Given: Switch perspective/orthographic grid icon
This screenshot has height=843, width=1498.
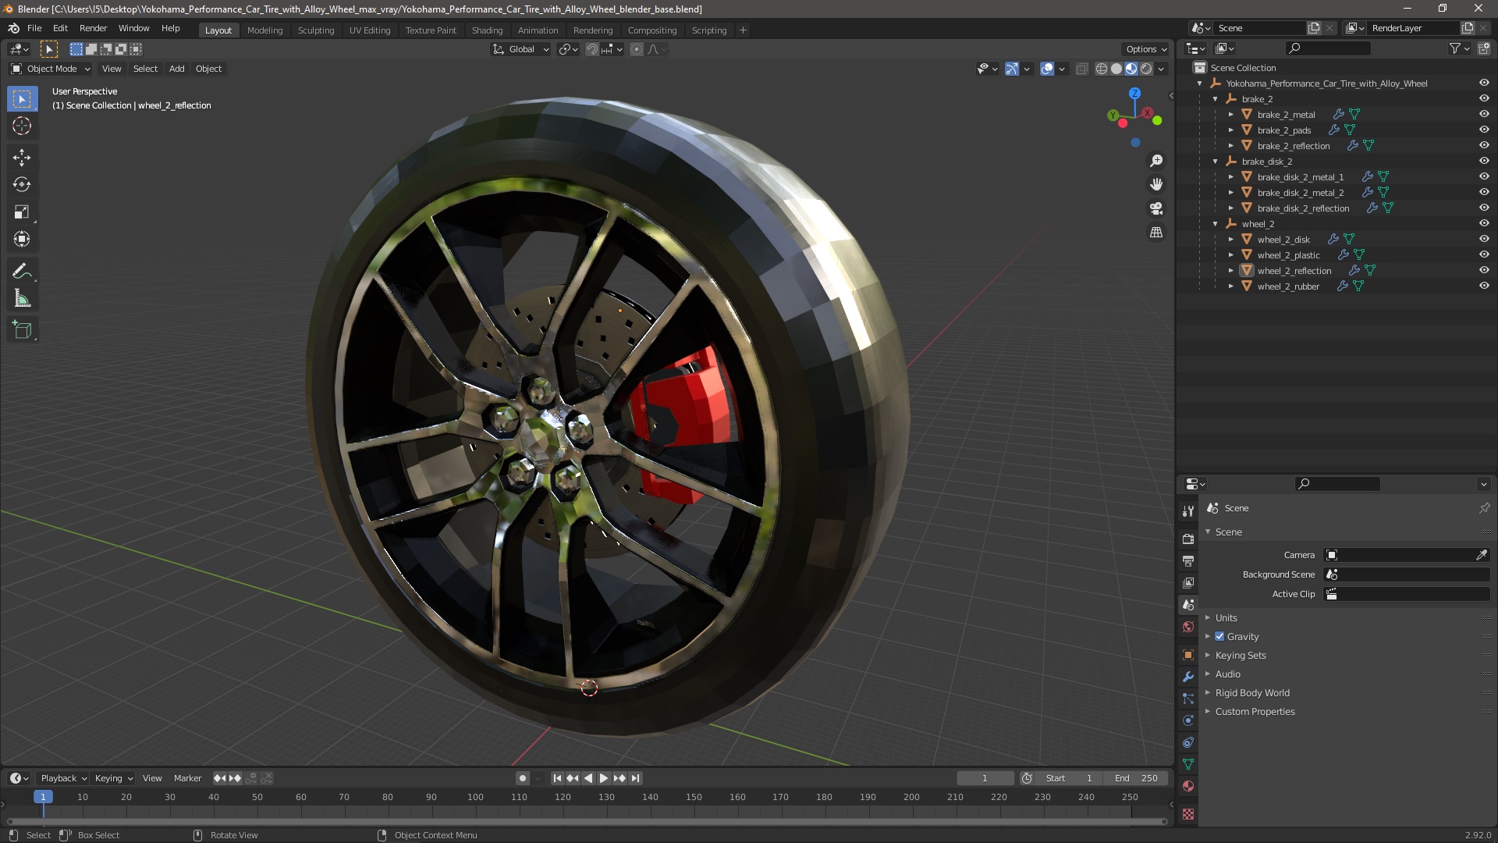Looking at the screenshot, I should point(1156,233).
